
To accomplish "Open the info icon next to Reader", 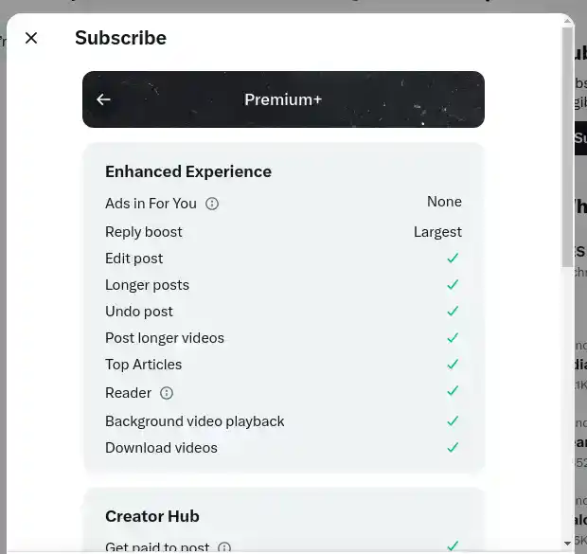I will tap(167, 393).
